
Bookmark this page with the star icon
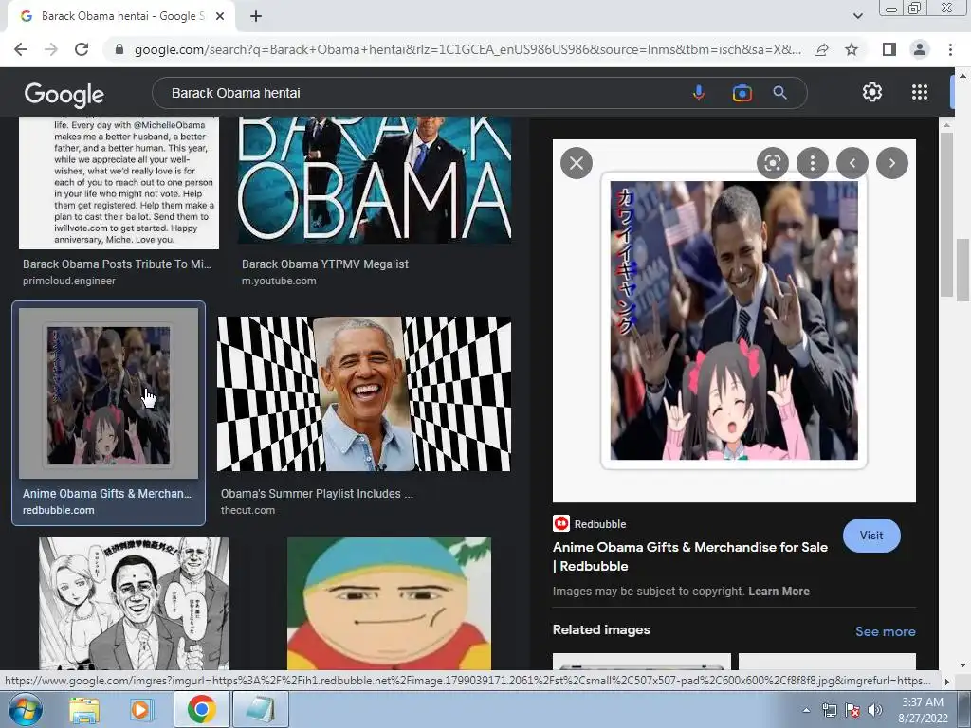coord(852,49)
